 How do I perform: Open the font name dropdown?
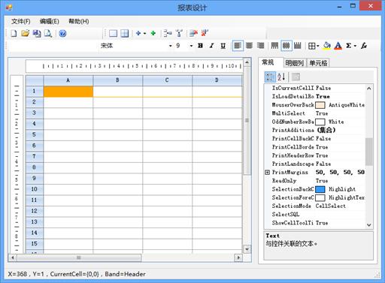[x=171, y=46]
